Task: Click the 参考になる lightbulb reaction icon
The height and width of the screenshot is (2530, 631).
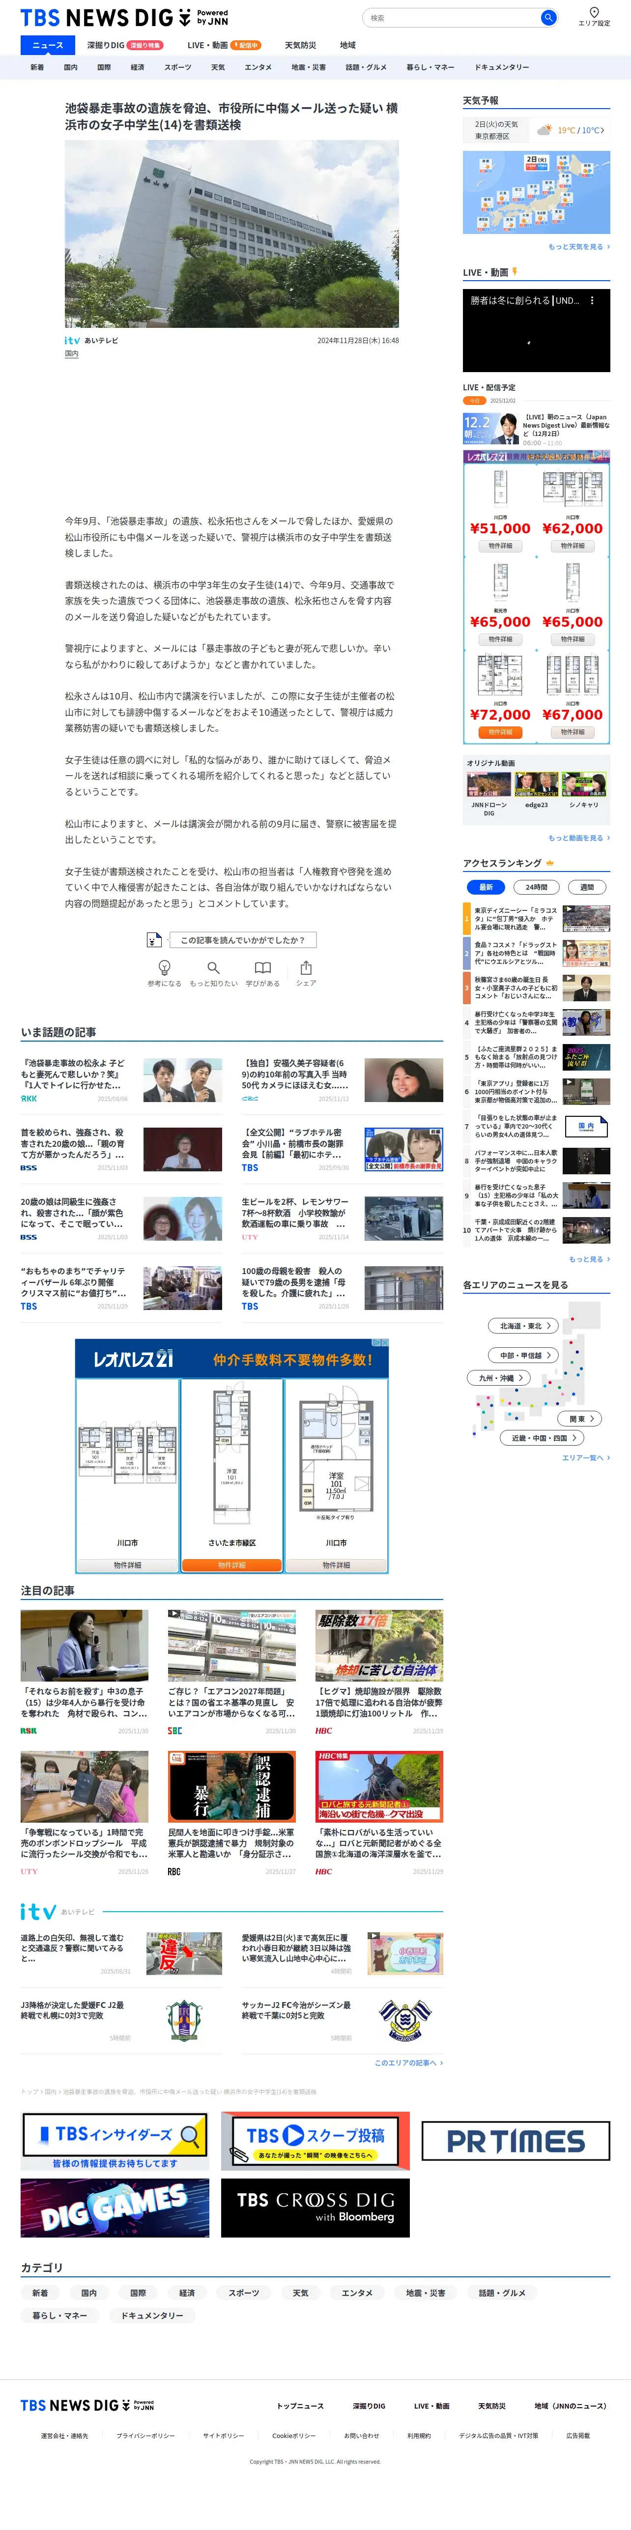Action: (164, 967)
